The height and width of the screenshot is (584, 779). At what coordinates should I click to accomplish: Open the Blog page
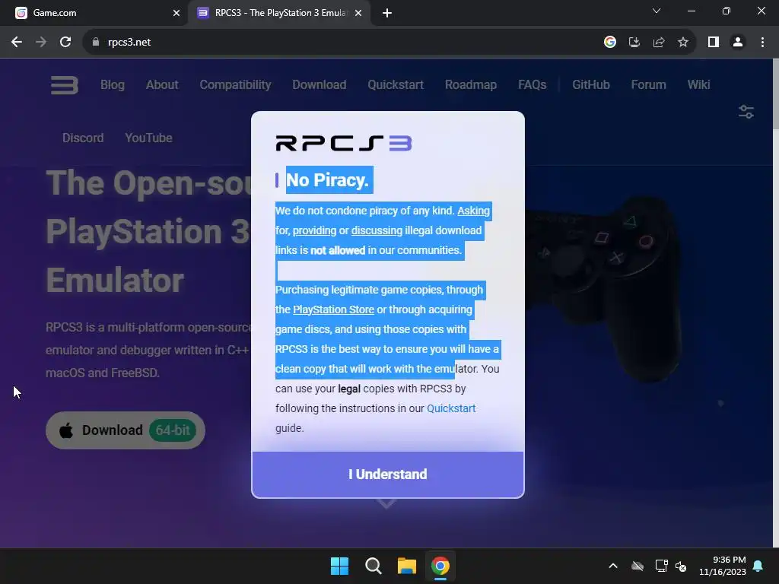(113, 85)
